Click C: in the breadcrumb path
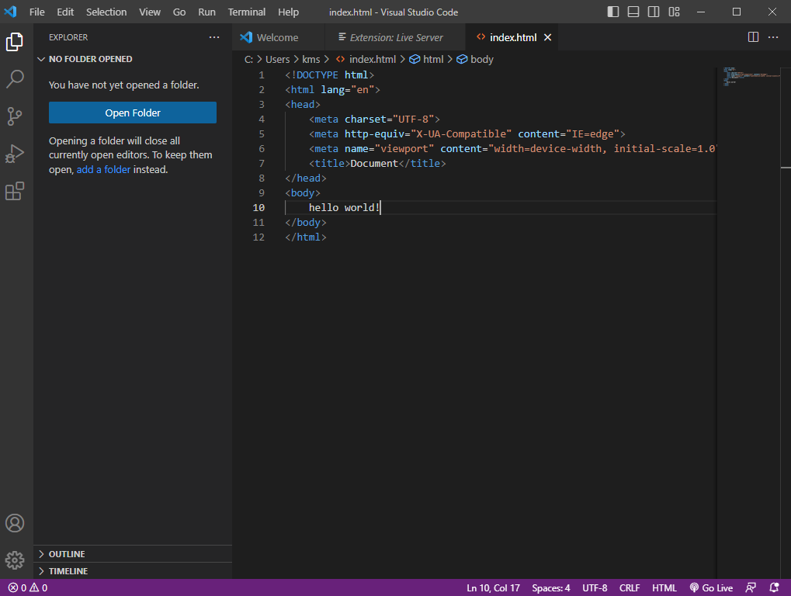The width and height of the screenshot is (791, 596). click(248, 59)
